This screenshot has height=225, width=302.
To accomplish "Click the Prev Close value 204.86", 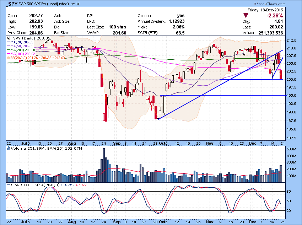I will (x=36, y=33).
